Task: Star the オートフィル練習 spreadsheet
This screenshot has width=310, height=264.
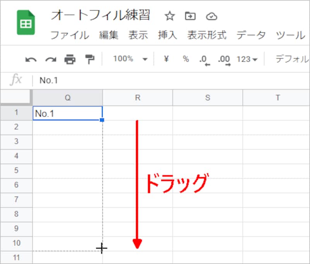Action: pos(169,16)
